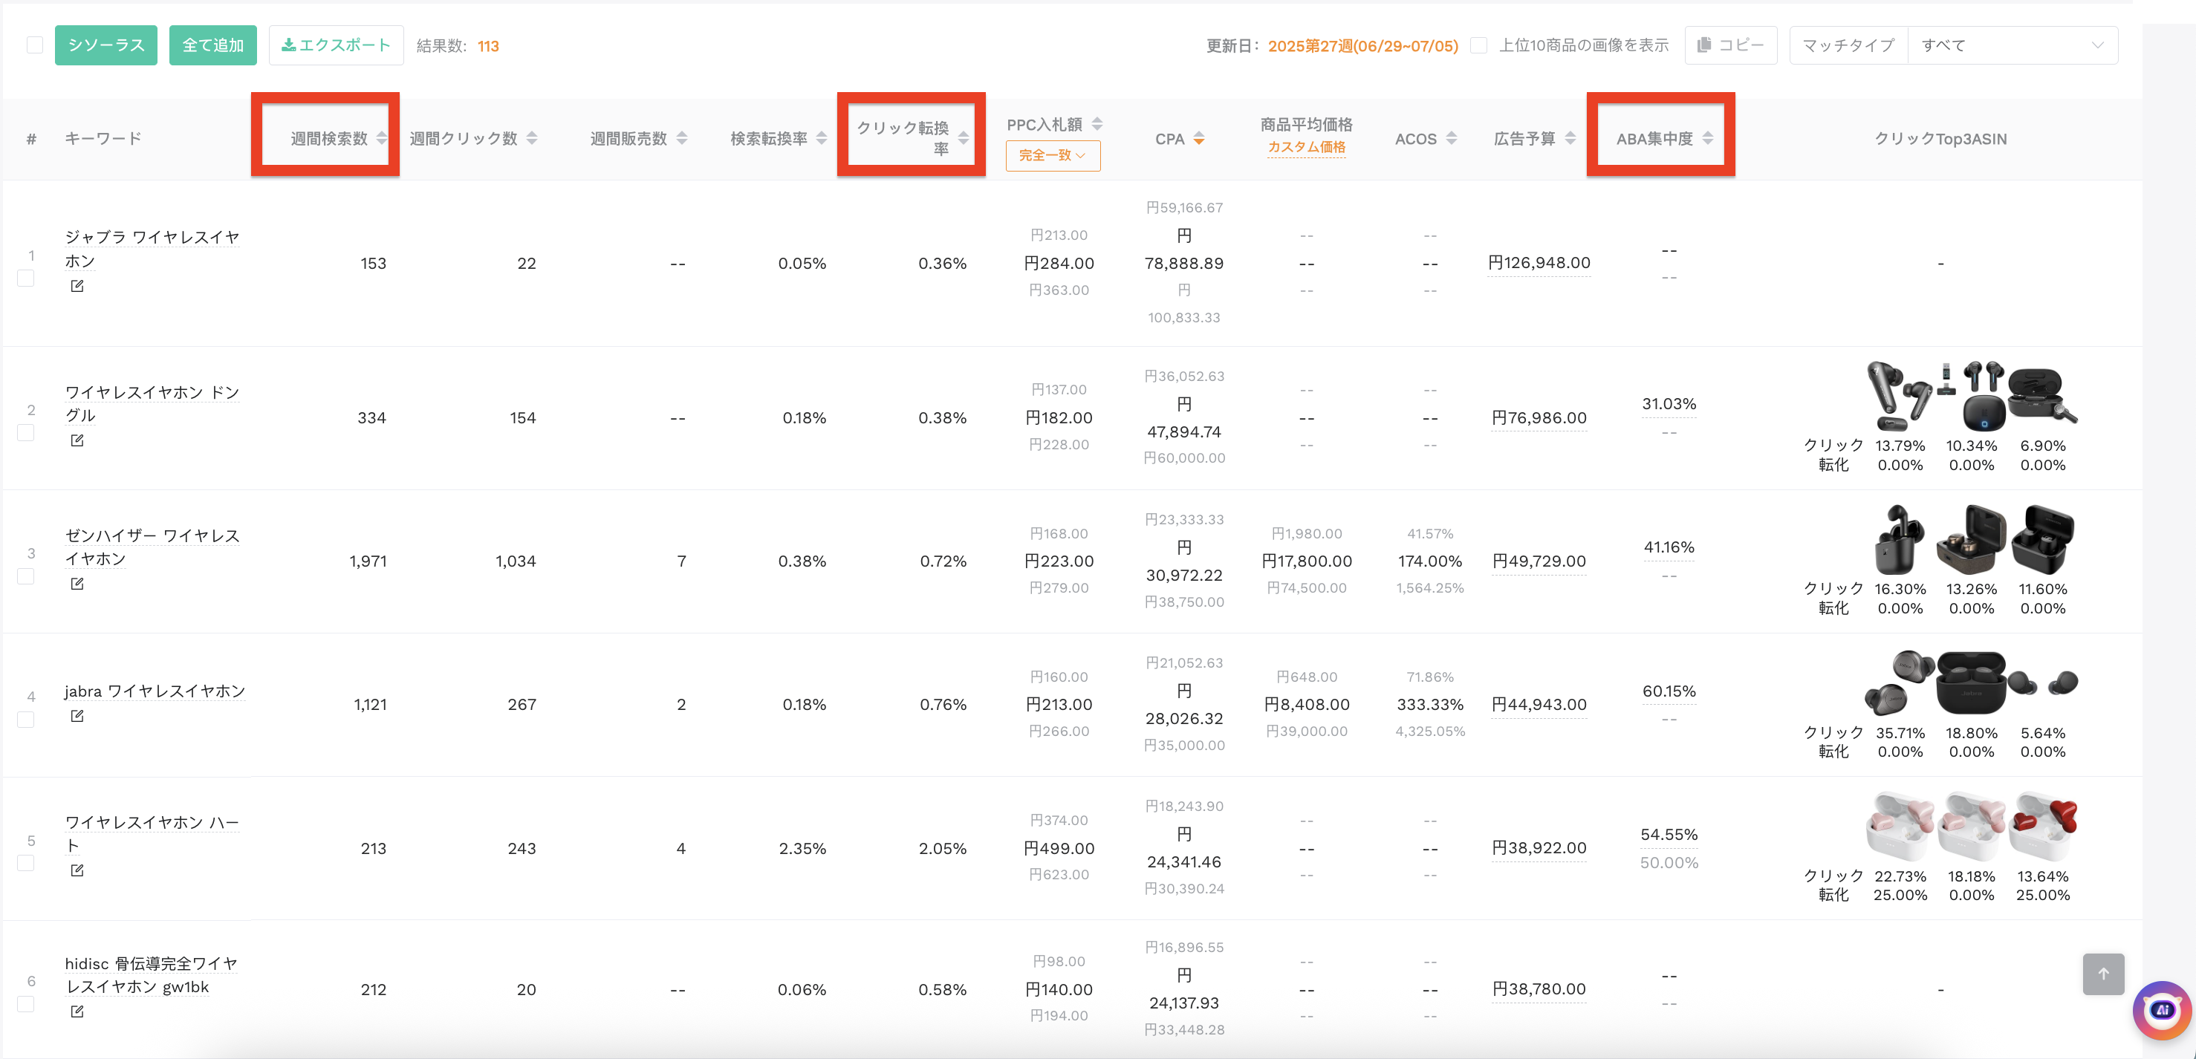Image resolution: width=2196 pixels, height=1059 pixels.
Task: Sort by 広告予算 column arrows
Action: 1570,138
